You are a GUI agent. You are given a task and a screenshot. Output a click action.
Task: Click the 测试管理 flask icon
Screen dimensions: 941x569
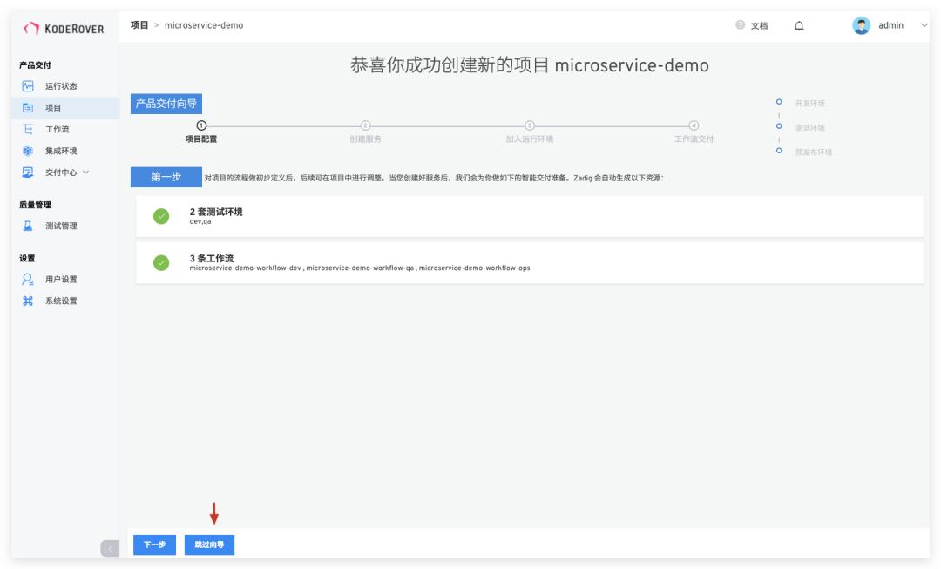(28, 226)
